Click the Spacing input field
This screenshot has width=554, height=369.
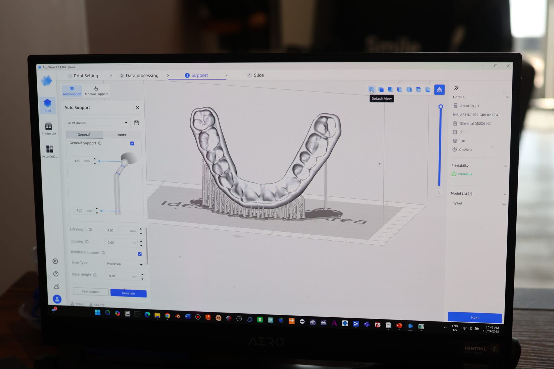click(122, 243)
